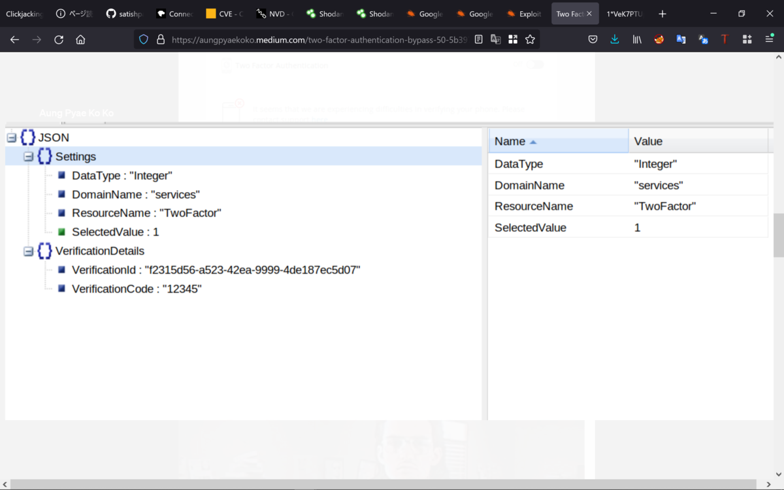784x490 pixels.
Task: Open the Firefox application menu
Action: pos(769,40)
